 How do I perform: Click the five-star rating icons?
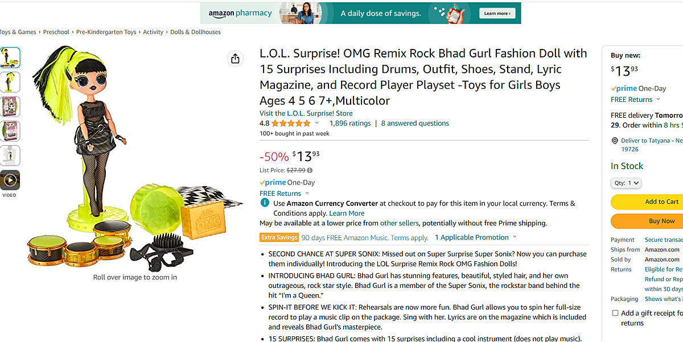(291, 123)
